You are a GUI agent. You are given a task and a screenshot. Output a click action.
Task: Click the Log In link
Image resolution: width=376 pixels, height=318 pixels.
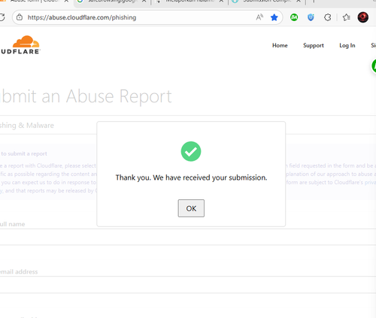(x=347, y=46)
